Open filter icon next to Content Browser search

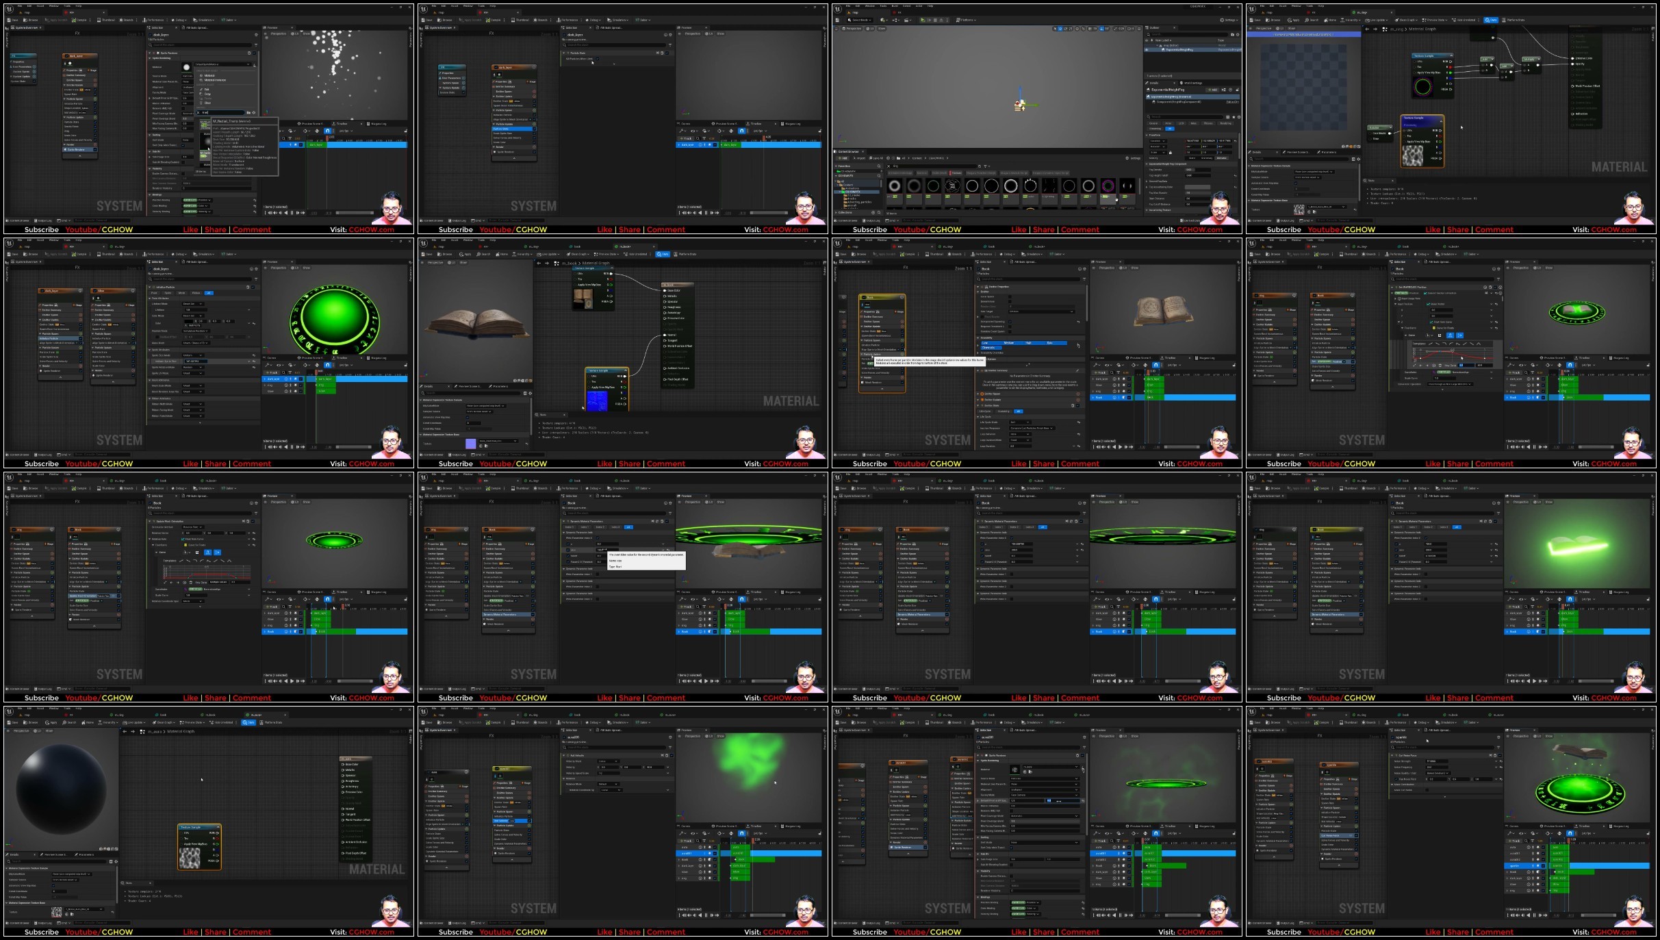click(985, 166)
